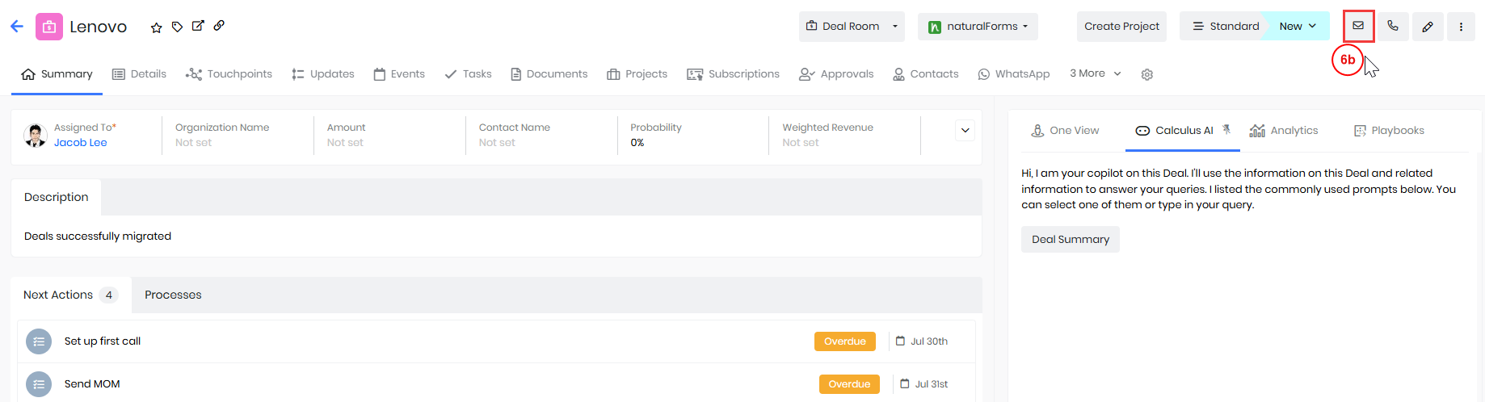This screenshot has height=402, width=1485.
Task: Click the tag icon next to Lenovo
Action: [x=177, y=27]
